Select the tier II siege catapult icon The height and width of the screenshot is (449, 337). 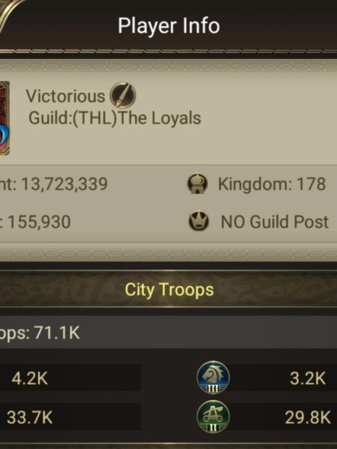point(213,417)
